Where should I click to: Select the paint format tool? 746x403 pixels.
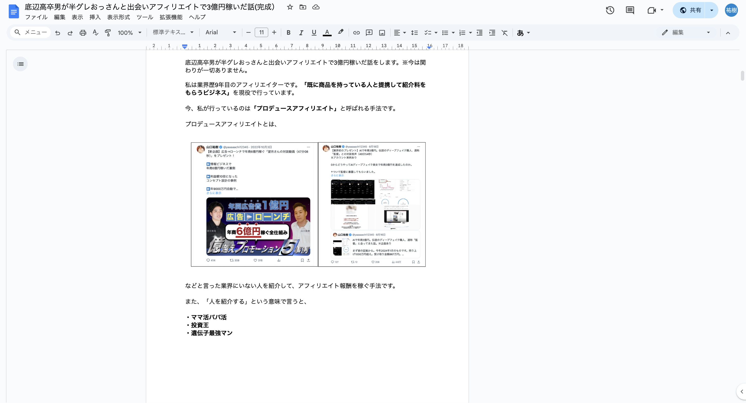(x=108, y=33)
